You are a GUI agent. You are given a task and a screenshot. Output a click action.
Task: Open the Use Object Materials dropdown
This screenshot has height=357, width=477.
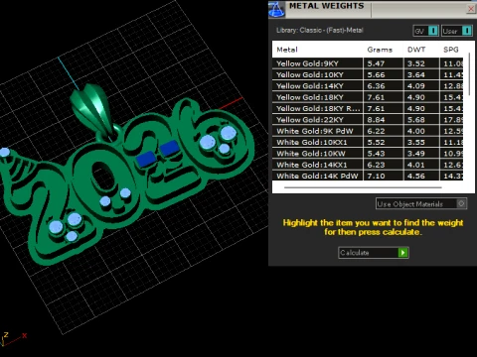click(x=421, y=204)
